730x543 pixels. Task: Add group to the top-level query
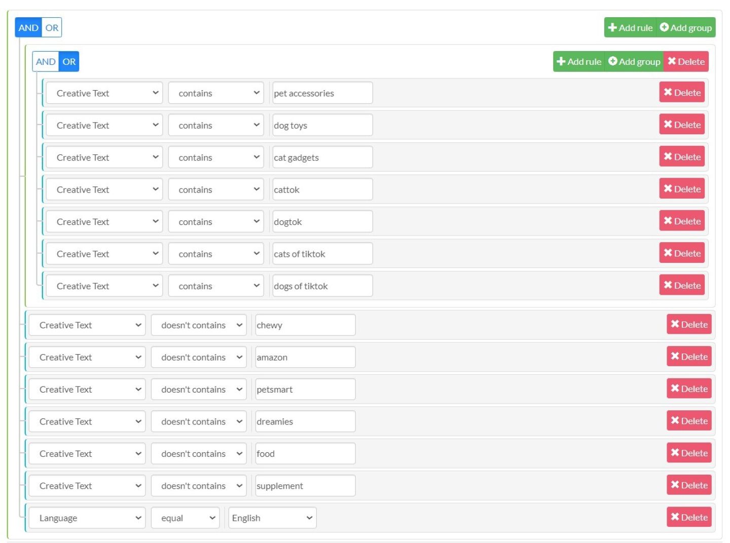click(x=686, y=28)
